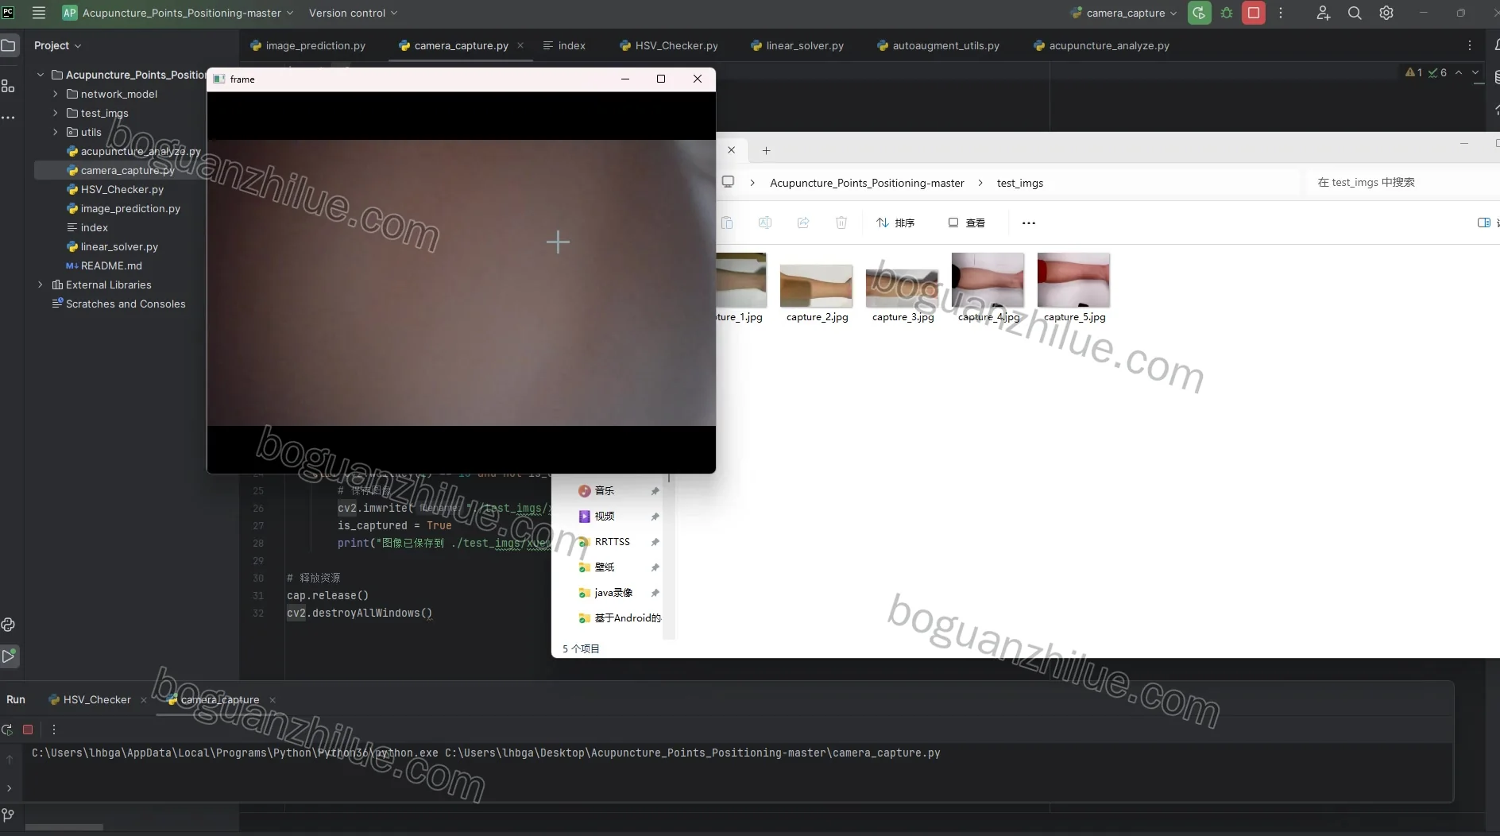Open the Code With Me user icon
1500x836 pixels.
click(1323, 13)
